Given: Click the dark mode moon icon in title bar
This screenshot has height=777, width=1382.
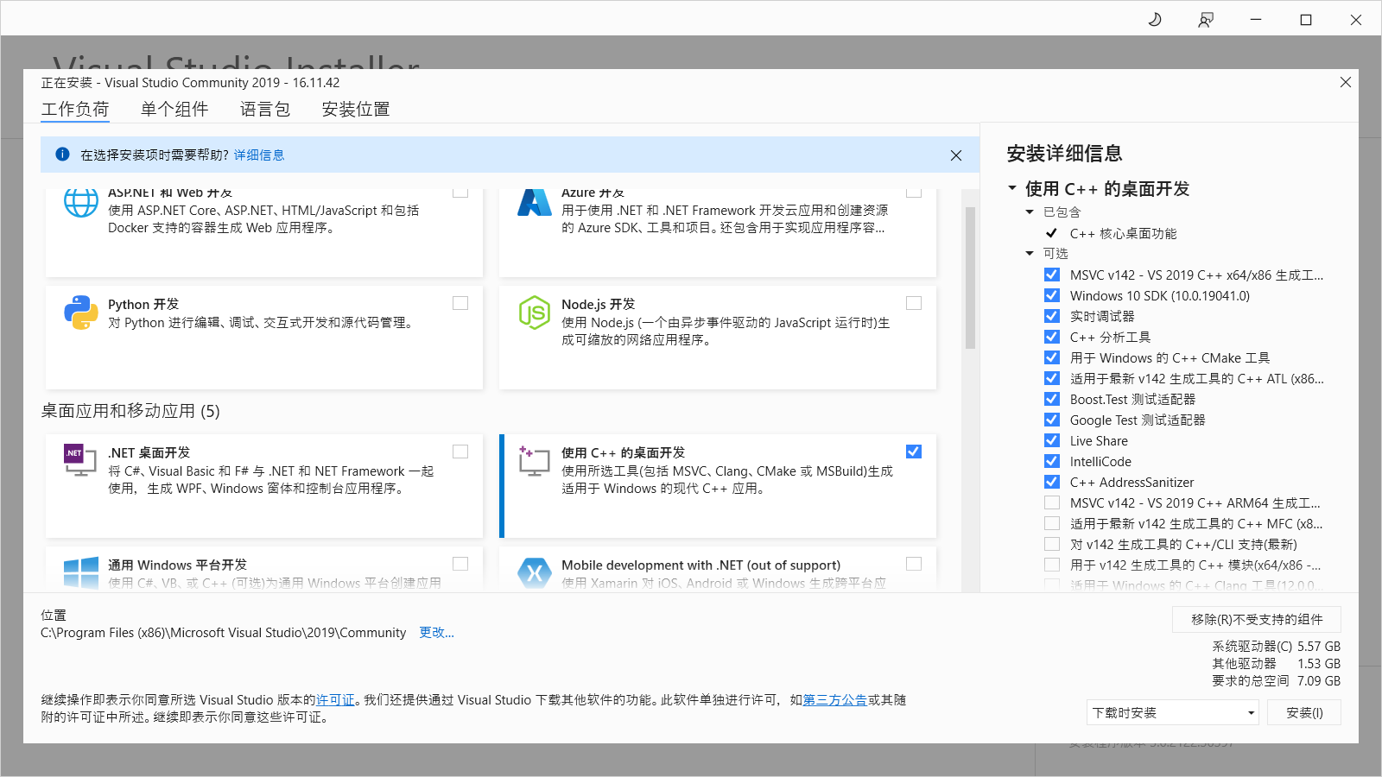Looking at the screenshot, I should (1155, 18).
